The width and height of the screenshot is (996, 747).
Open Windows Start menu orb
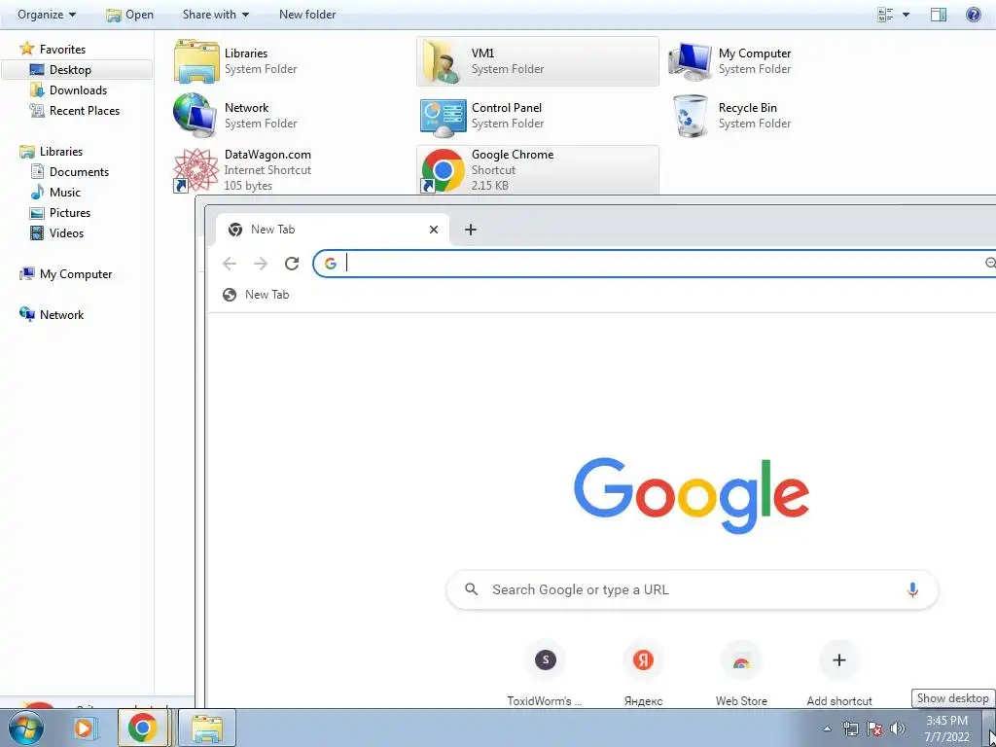coord(25,728)
